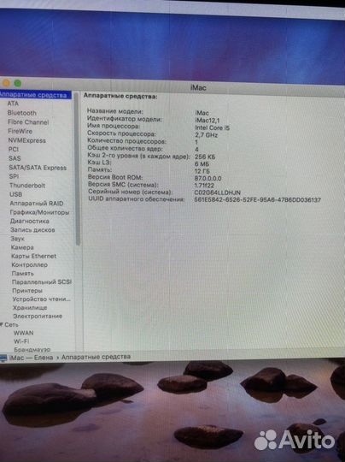This screenshot has height=462, width=345.
Task: Select Устройство чтения entry
Action: 42,299
